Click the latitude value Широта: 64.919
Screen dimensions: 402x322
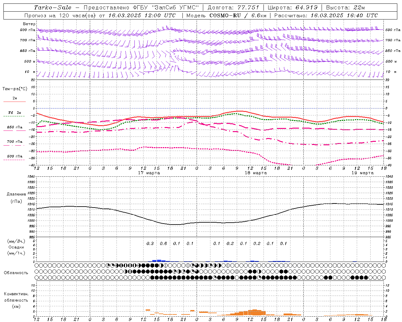pyautogui.click(x=293, y=8)
